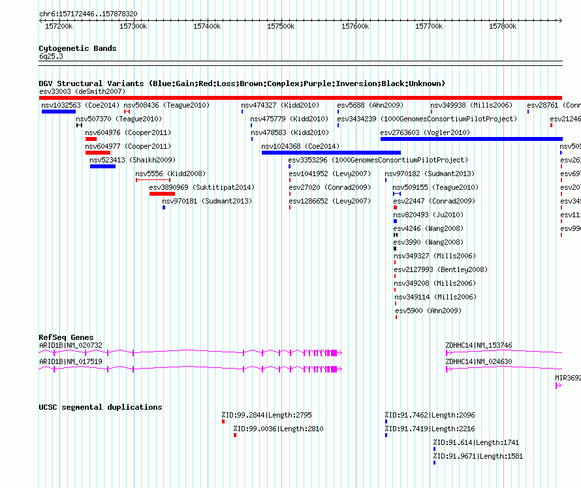Click the thin red nsv5556 span line
Image resolution: width=581 pixels, height=488 pixels.
coord(153,180)
